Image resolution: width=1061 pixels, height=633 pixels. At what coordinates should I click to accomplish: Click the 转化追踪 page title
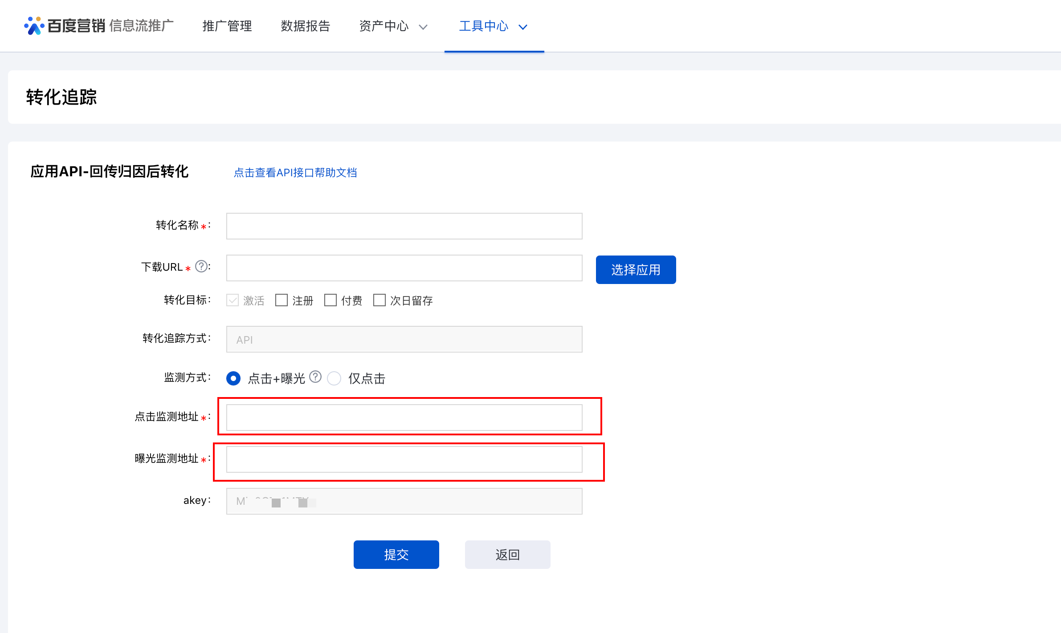pyautogui.click(x=61, y=97)
